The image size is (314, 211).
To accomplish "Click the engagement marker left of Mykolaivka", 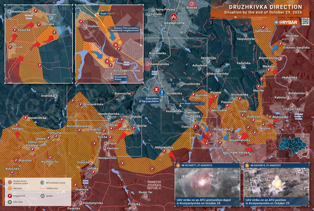I will [270, 117].
